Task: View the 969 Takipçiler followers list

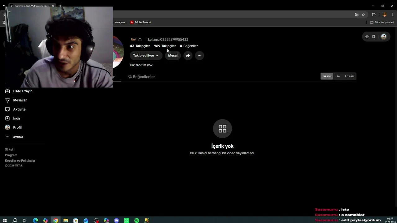Action: [165, 46]
